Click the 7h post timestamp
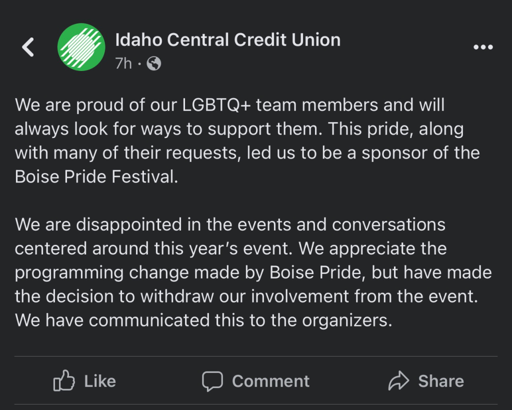The width and height of the screenshot is (512, 410). 123,63
